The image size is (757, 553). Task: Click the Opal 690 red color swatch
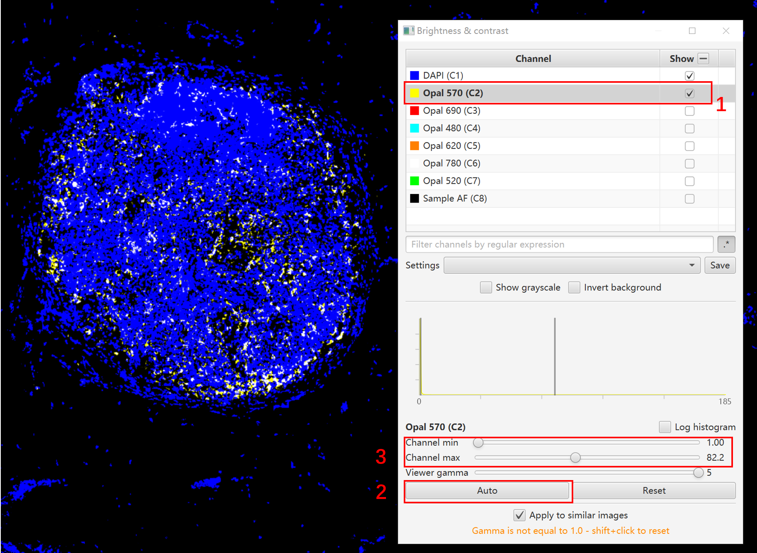coord(414,111)
